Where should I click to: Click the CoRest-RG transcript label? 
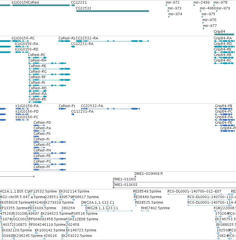38,72
